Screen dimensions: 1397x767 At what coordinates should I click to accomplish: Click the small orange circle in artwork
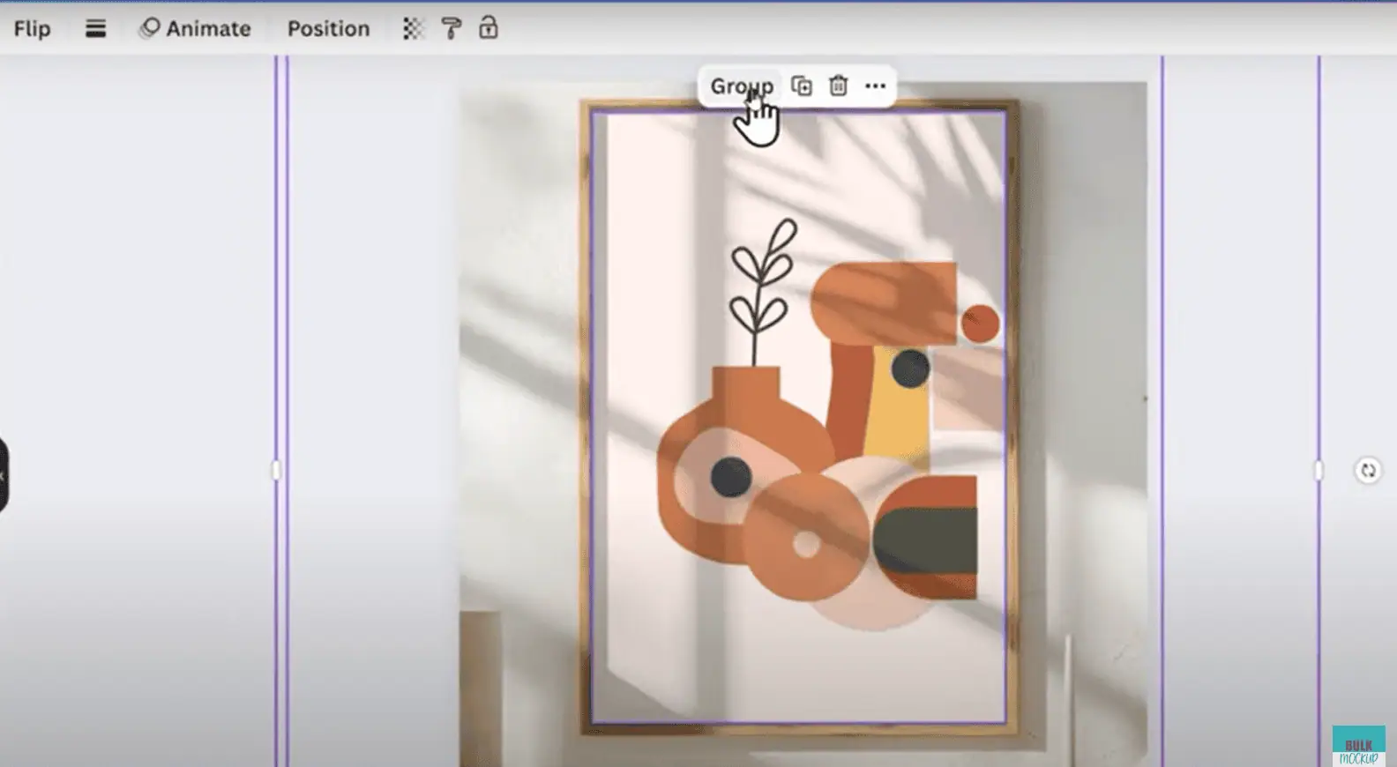(980, 324)
